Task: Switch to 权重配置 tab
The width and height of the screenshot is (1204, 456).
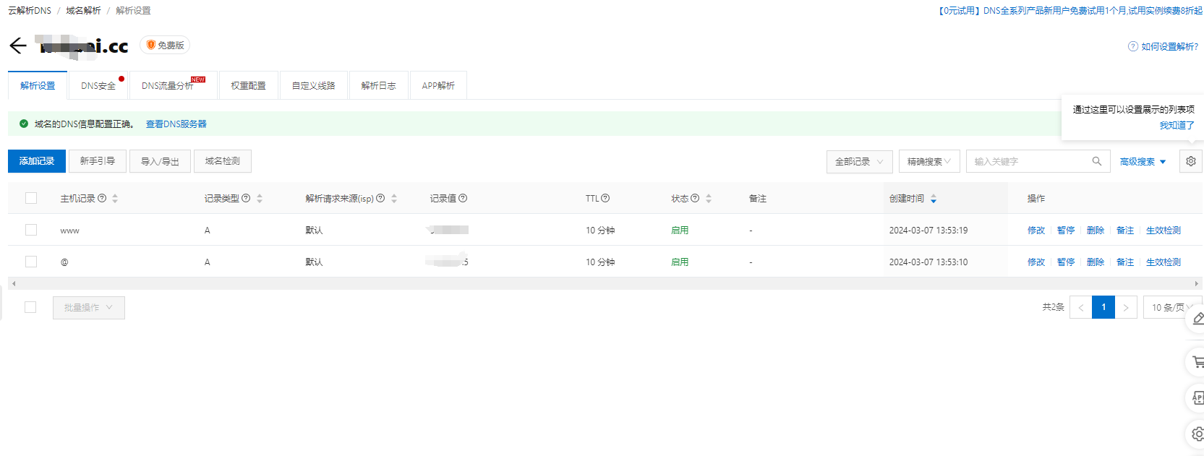Action: pos(248,85)
